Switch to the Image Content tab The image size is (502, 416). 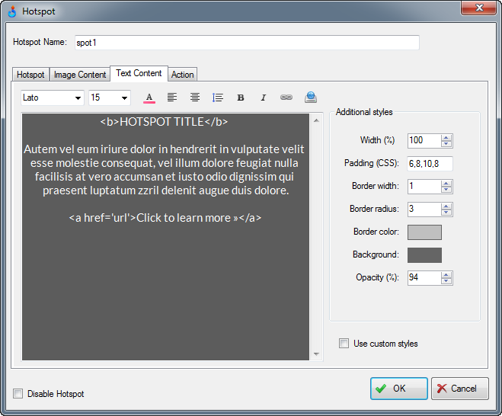coord(80,75)
